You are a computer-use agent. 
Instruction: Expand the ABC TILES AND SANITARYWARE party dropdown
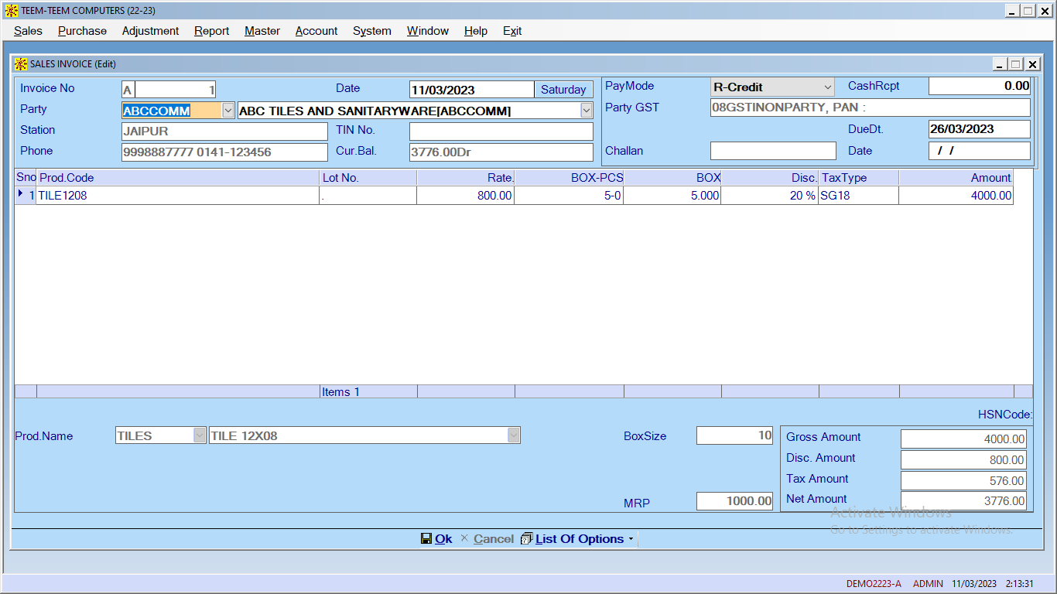click(x=587, y=111)
